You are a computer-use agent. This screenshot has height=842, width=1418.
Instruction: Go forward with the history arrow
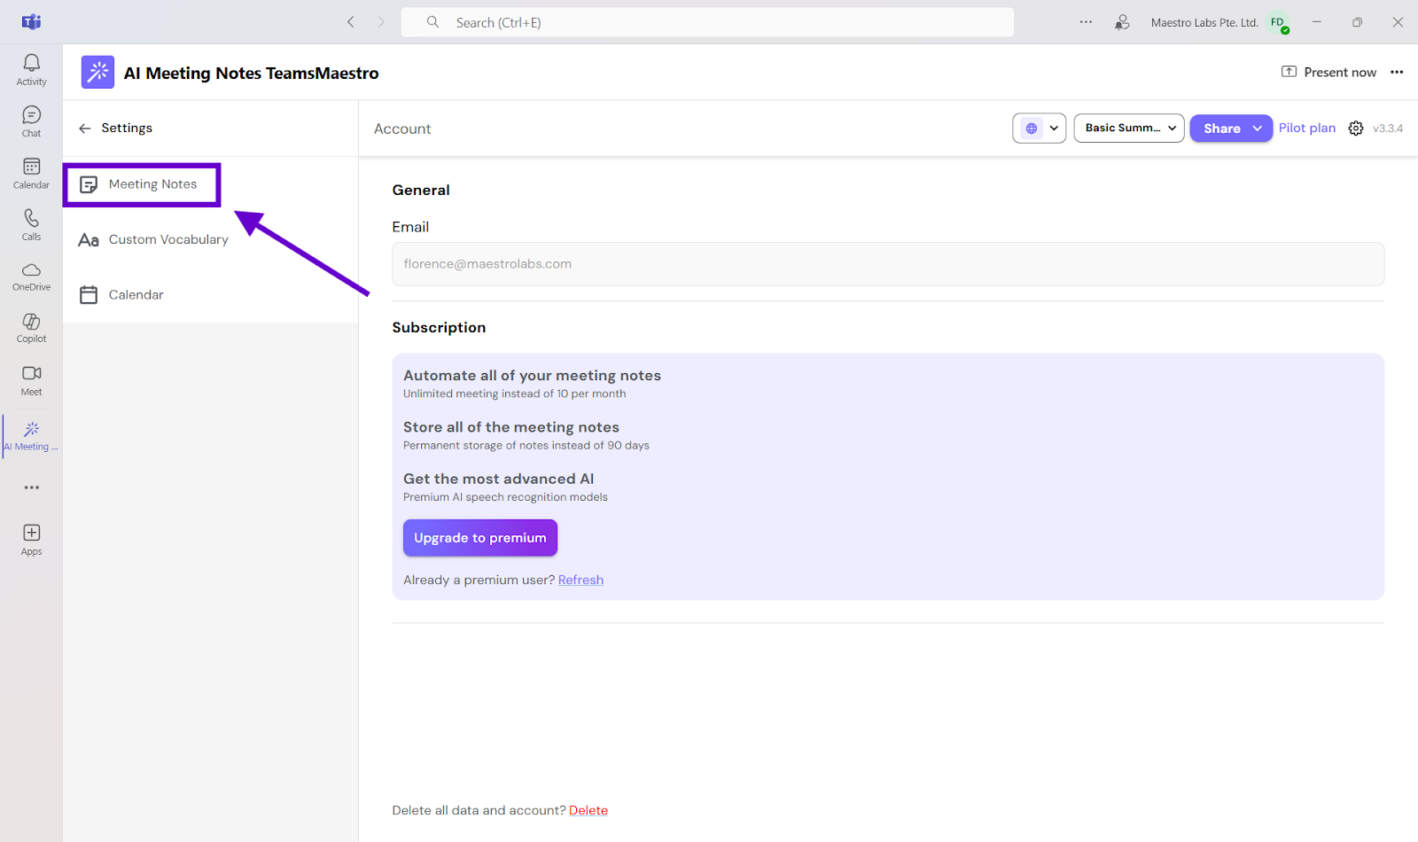click(x=381, y=22)
